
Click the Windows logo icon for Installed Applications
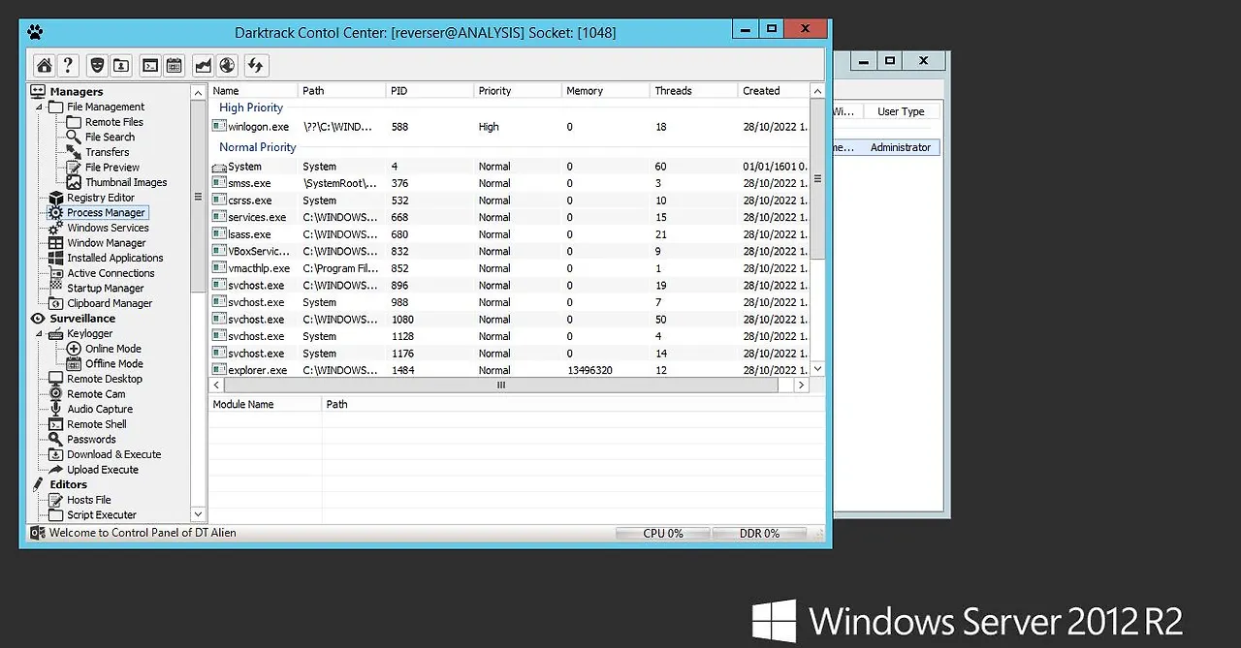point(56,258)
